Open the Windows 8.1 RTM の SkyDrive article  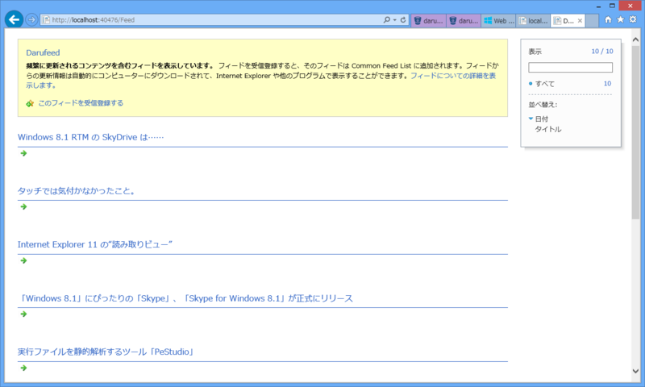pos(90,137)
